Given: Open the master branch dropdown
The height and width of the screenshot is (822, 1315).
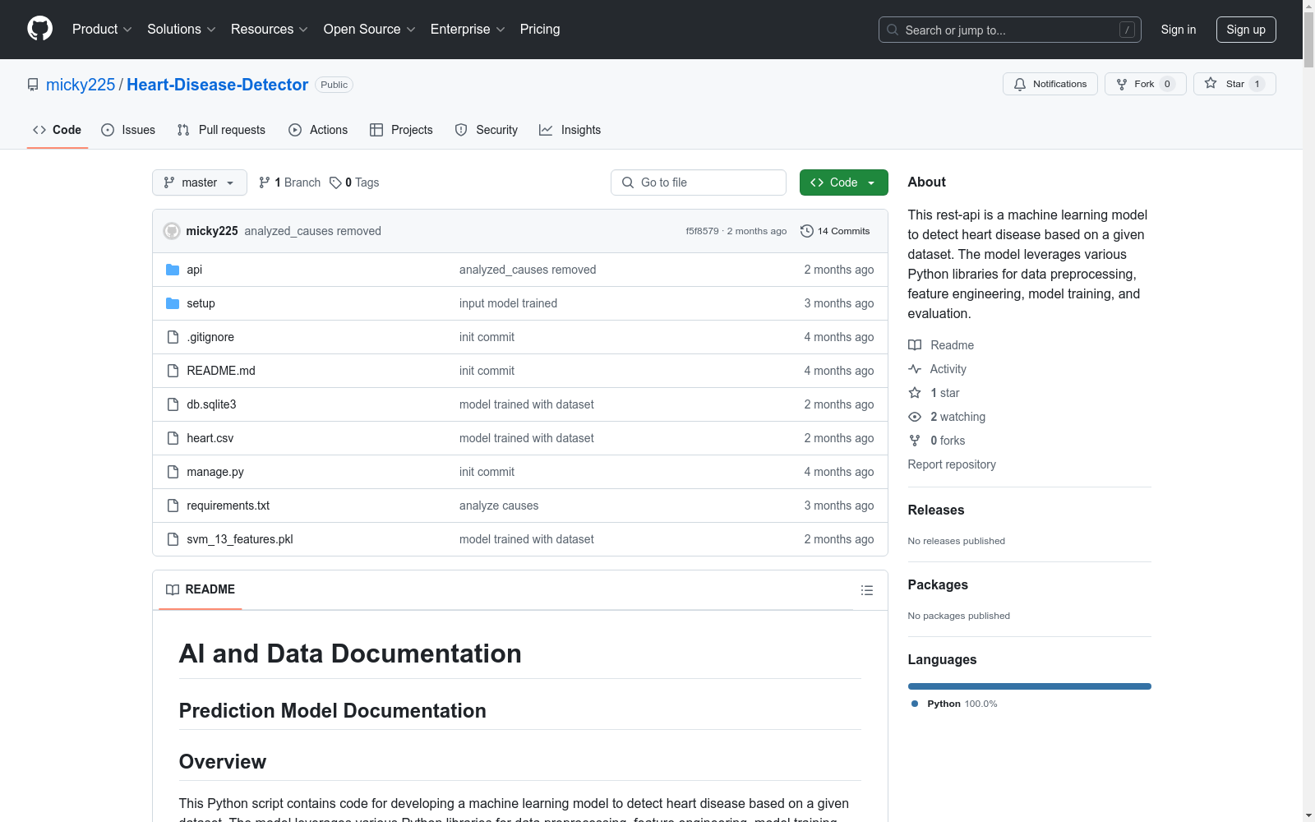Looking at the screenshot, I should [200, 182].
